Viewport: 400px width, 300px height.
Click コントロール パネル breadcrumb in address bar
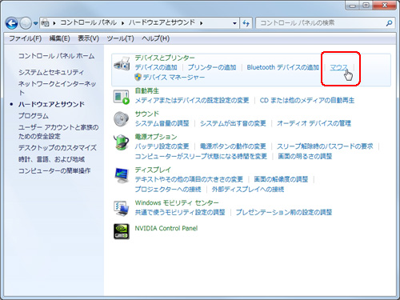click(88, 22)
